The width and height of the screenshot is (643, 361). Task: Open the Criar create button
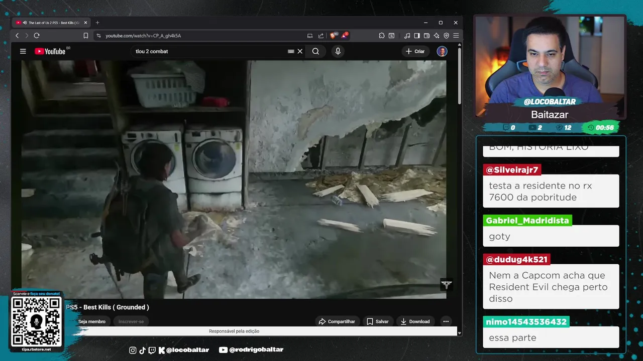click(x=415, y=51)
